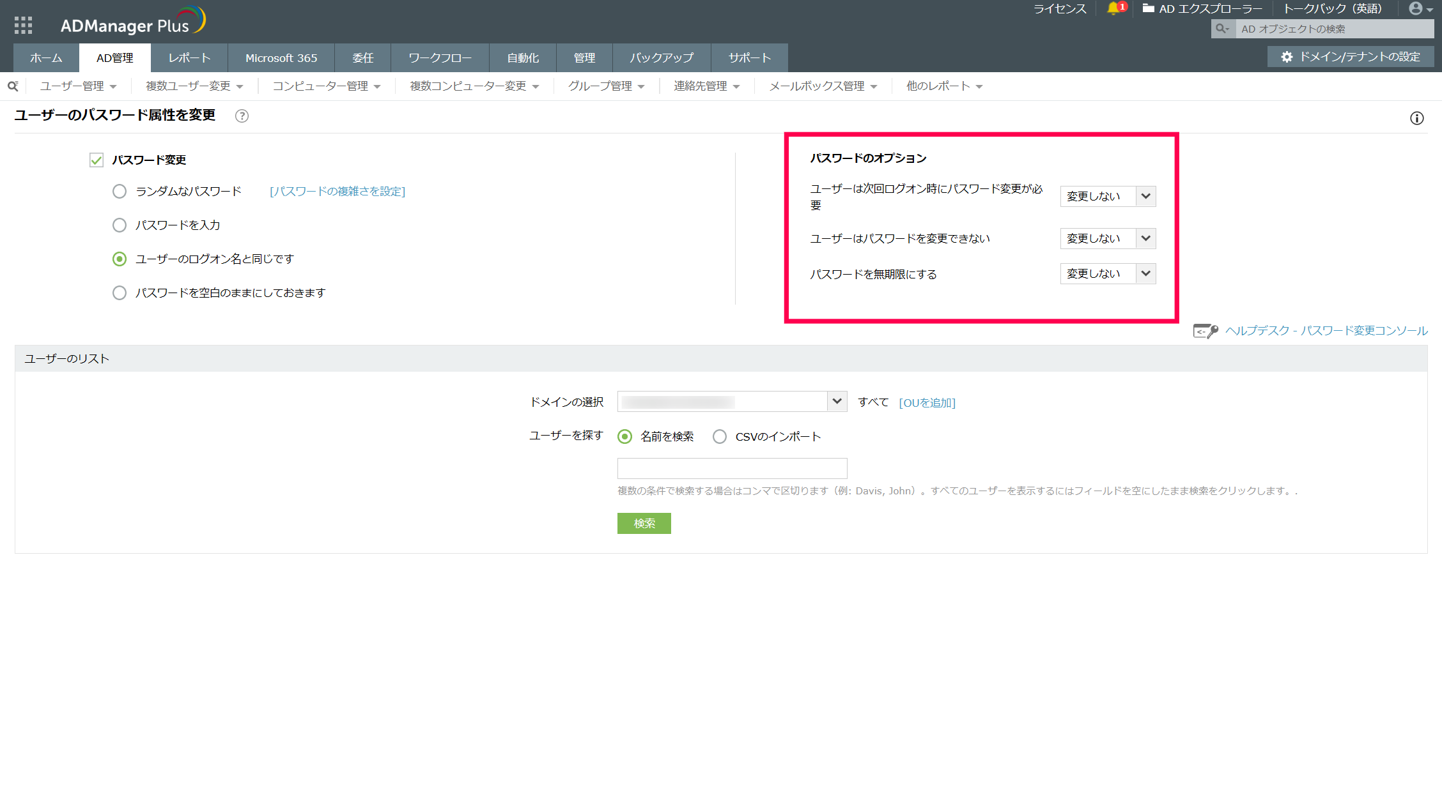Click the [パスワードの複雑さを設定] link
Image resolution: width=1442 pixels, height=799 pixels.
click(337, 192)
